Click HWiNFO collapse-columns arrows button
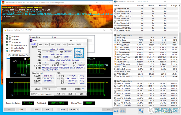This screenshot has width=181, height=115. 122,111
